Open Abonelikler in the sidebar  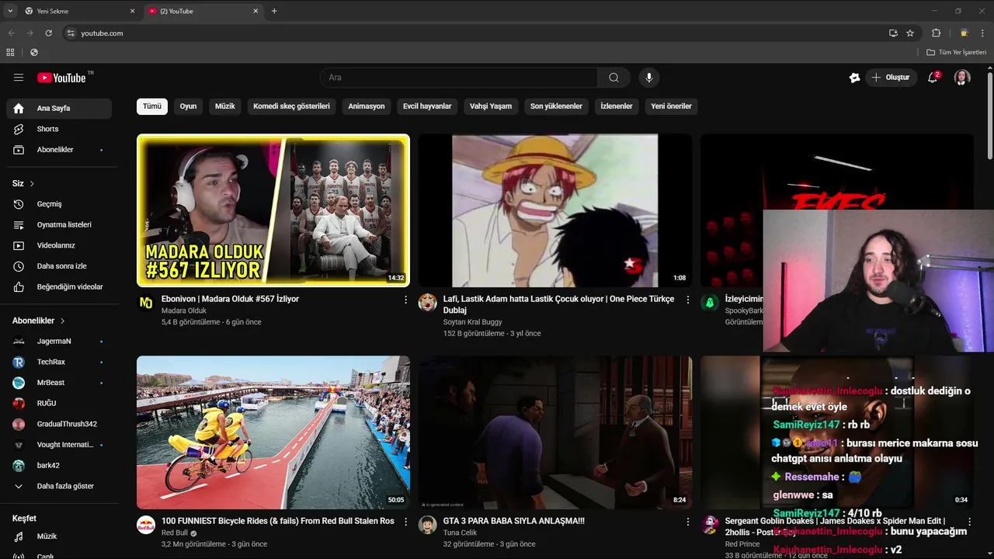pyautogui.click(x=59, y=150)
